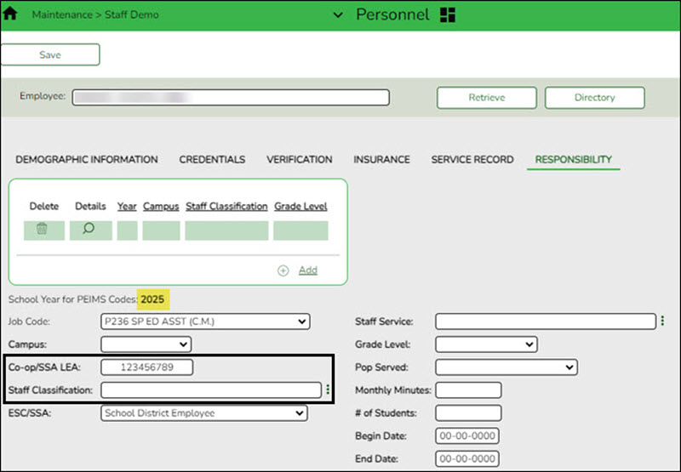Open the Job Code dropdown
The image size is (681, 472).
[x=204, y=321]
